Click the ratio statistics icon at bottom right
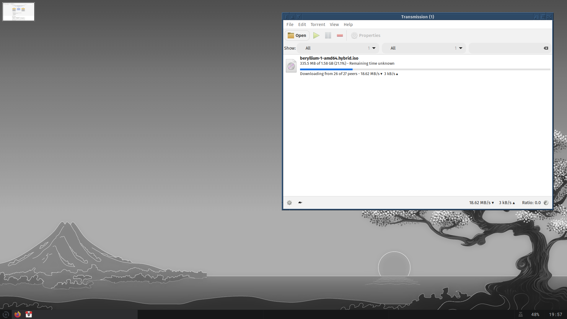567x319 pixels. [x=546, y=203]
